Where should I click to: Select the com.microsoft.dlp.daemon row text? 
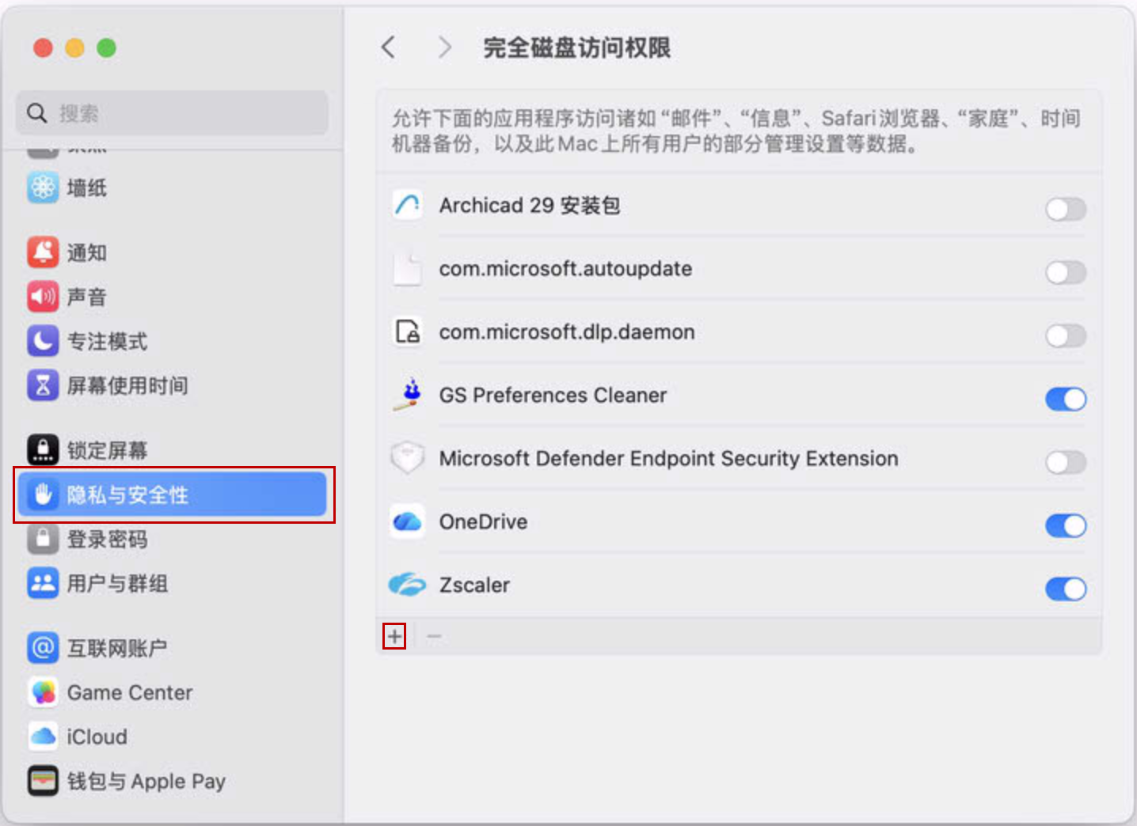click(x=567, y=332)
